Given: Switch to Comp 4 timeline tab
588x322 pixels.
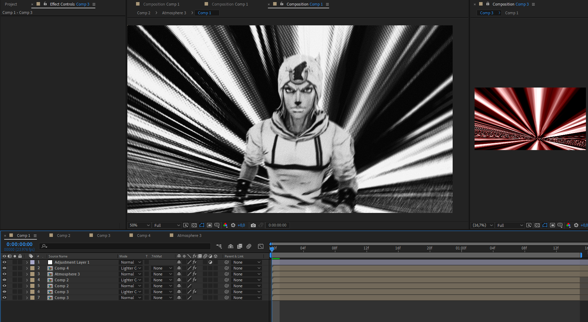Looking at the screenshot, I should coord(143,236).
